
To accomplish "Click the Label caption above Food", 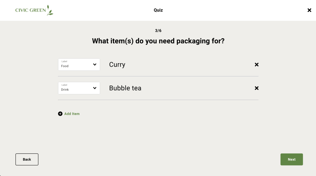I will [64, 61].
